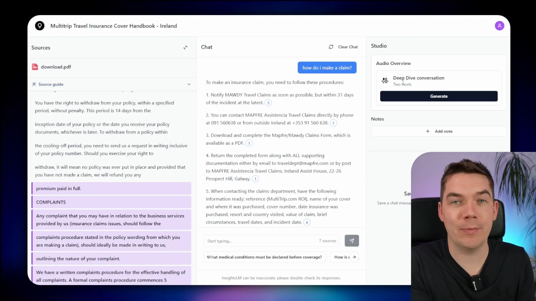Screen dimensions: 536x301
Task: Open citation 1 after Claims Form PDF step
Action: pos(249,143)
